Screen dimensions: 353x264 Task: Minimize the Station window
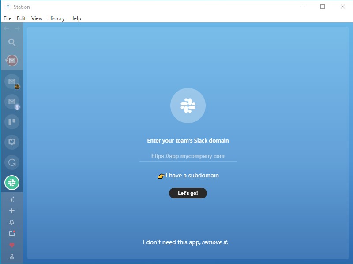point(303,7)
